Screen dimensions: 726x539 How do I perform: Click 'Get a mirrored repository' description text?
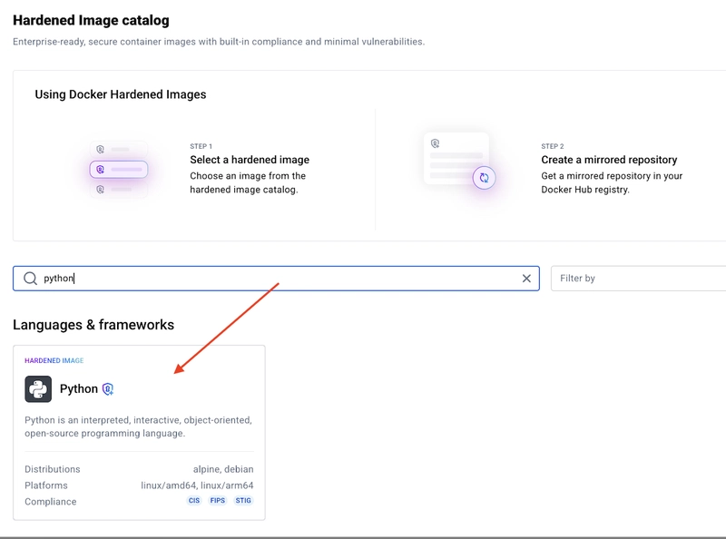coord(612,183)
